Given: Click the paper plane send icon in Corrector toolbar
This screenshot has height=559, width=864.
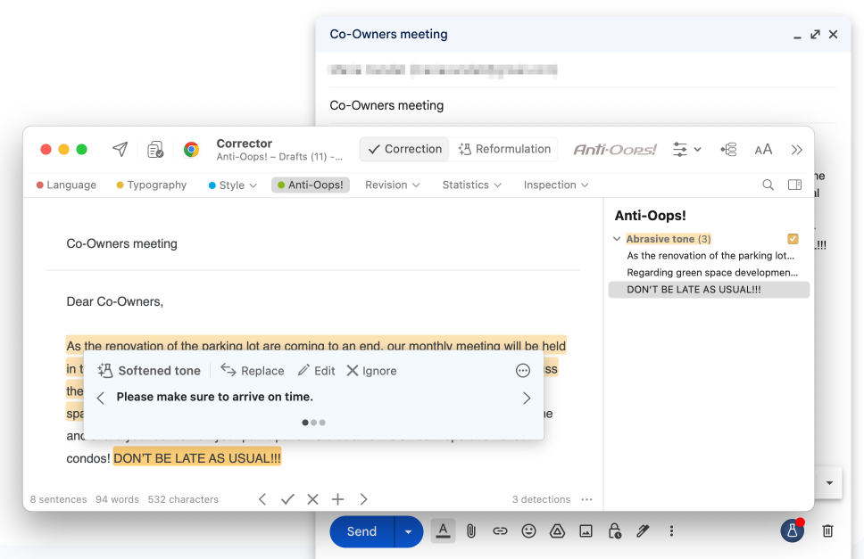Looking at the screenshot, I should (x=120, y=150).
